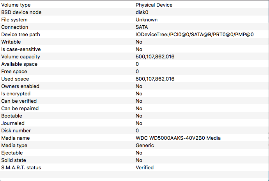269x181 pixels.
Task: Select the Media name WDC value
Action: click(x=178, y=138)
